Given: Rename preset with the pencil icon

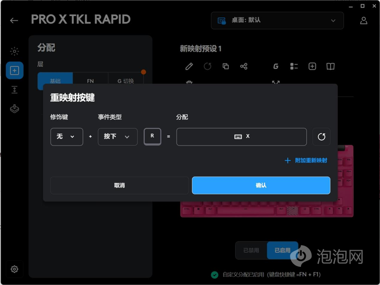Looking at the screenshot, I should pyautogui.click(x=189, y=66).
